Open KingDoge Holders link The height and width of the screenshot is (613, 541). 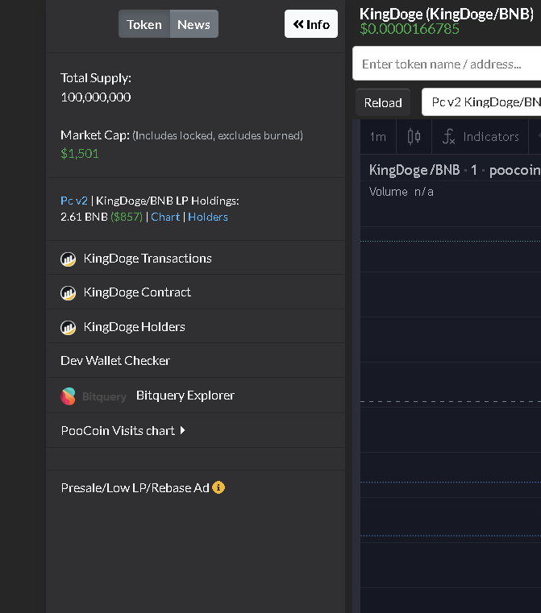tap(134, 327)
